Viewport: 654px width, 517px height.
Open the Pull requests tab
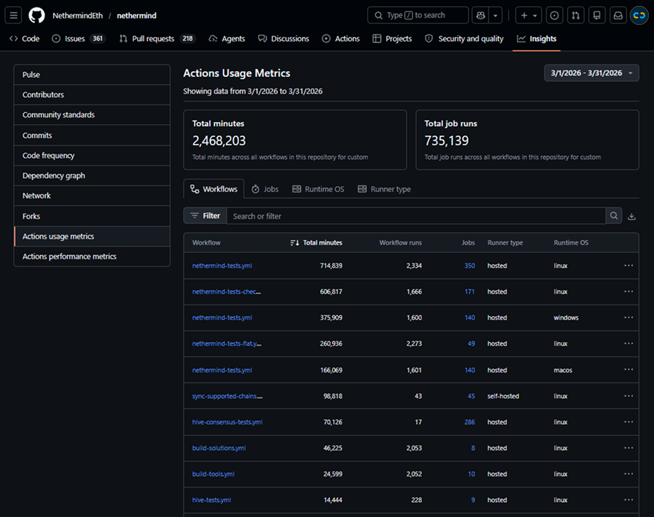point(157,39)
